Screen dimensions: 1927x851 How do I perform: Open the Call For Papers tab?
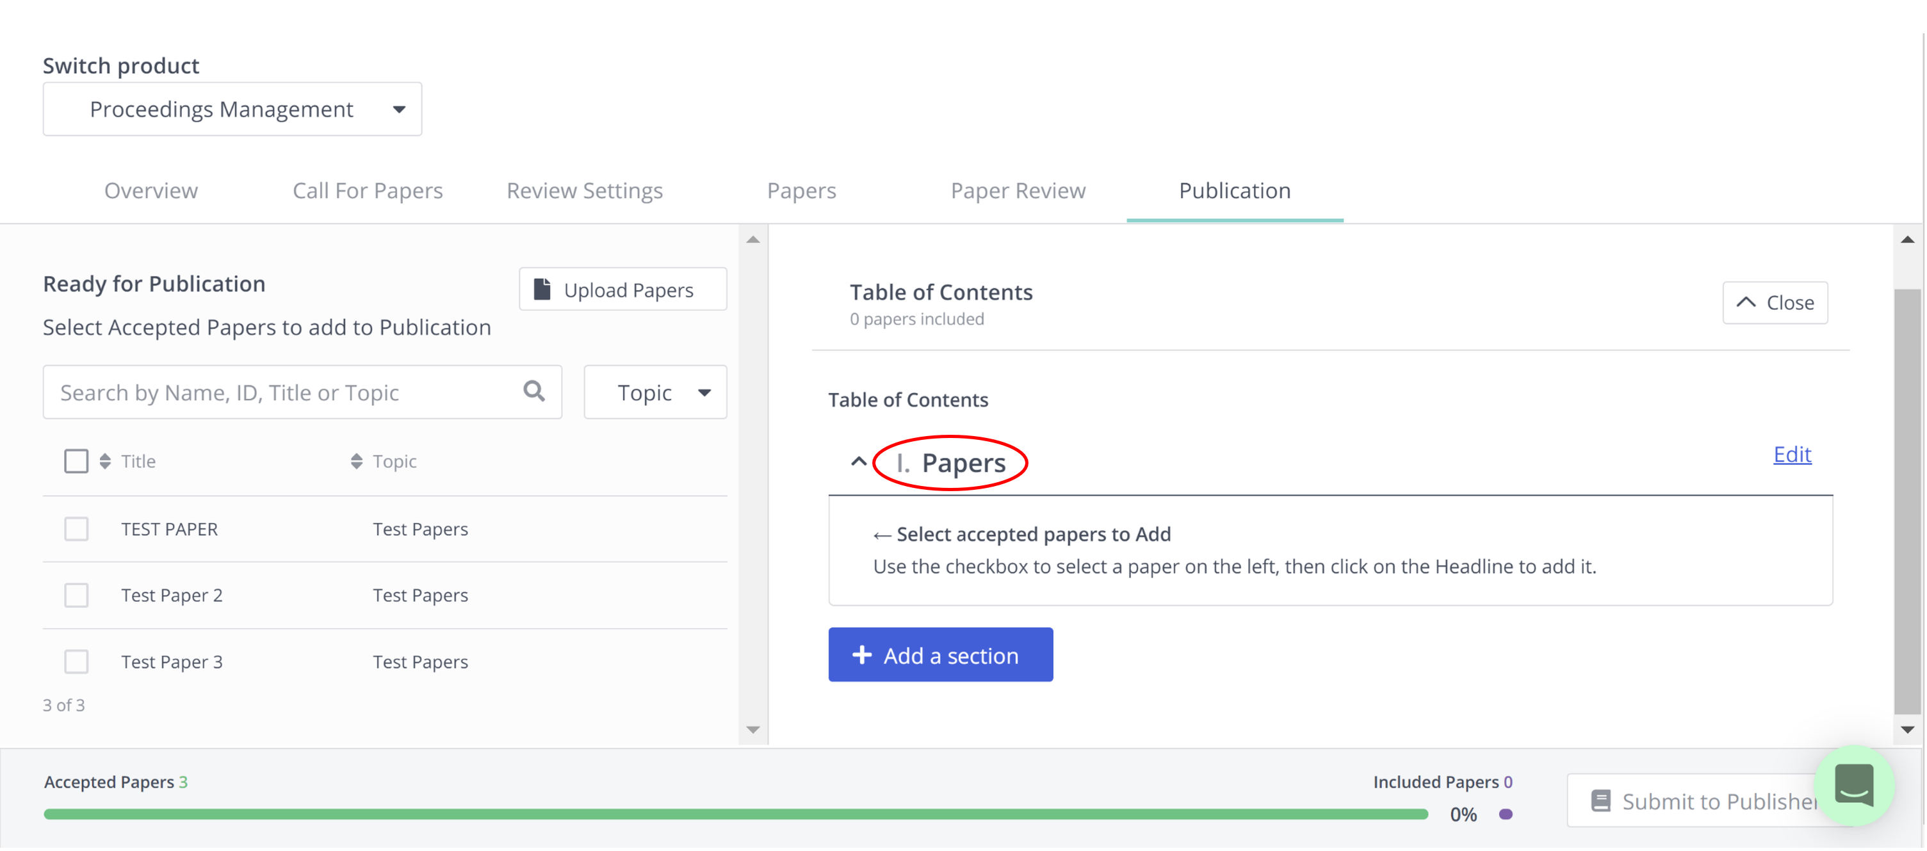368,191
